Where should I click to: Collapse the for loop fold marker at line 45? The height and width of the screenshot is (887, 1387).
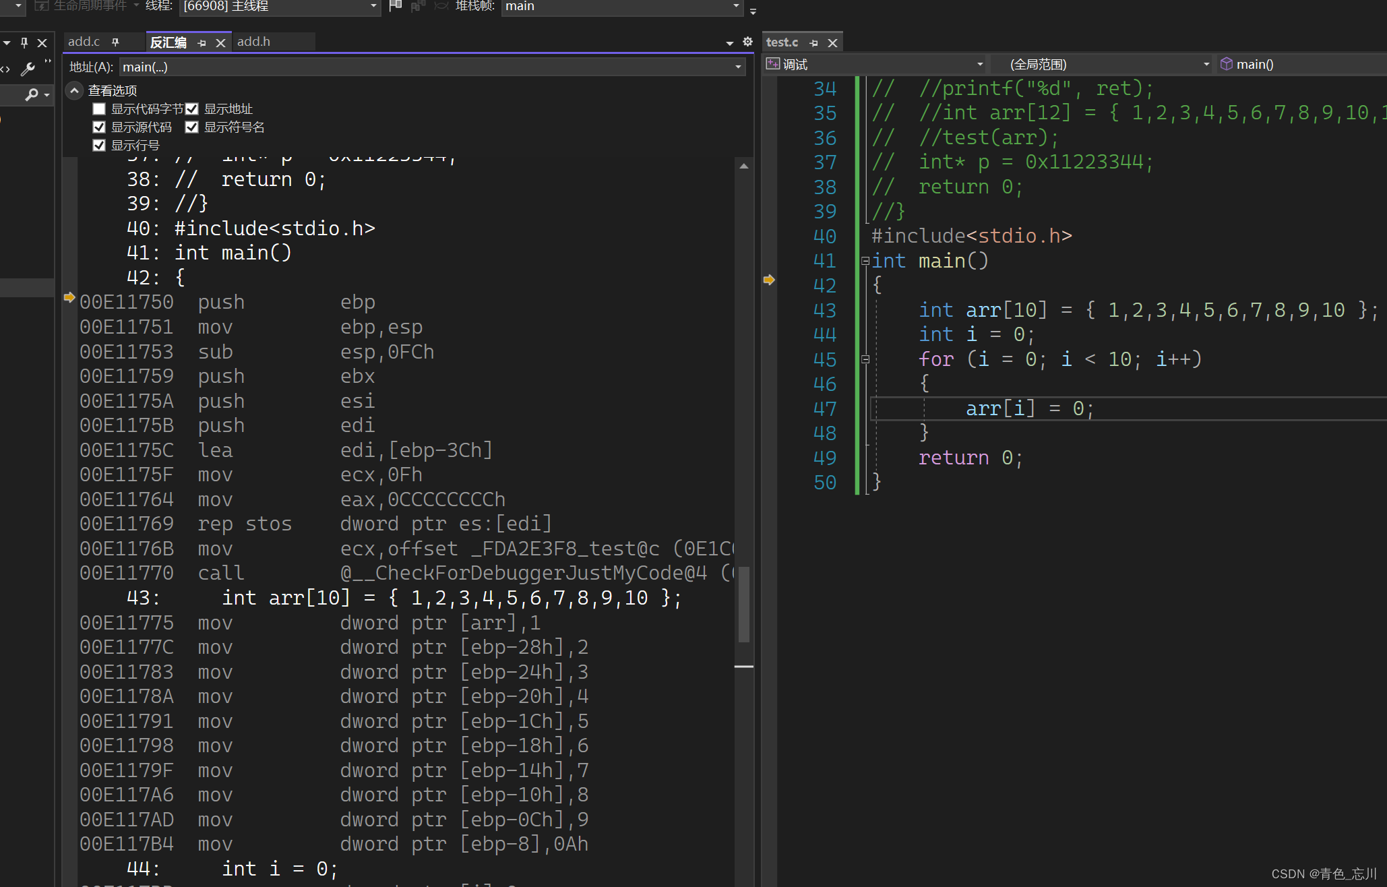coord(865,359)
